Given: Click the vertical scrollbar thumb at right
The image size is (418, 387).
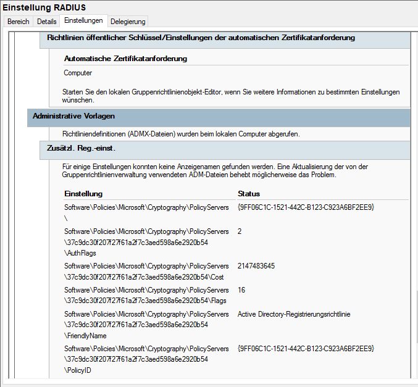Looking at the screenshot, I should coord(417,317).
